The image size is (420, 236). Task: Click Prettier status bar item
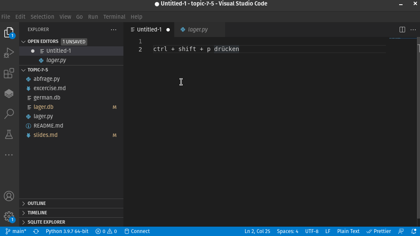pos(378,231)
